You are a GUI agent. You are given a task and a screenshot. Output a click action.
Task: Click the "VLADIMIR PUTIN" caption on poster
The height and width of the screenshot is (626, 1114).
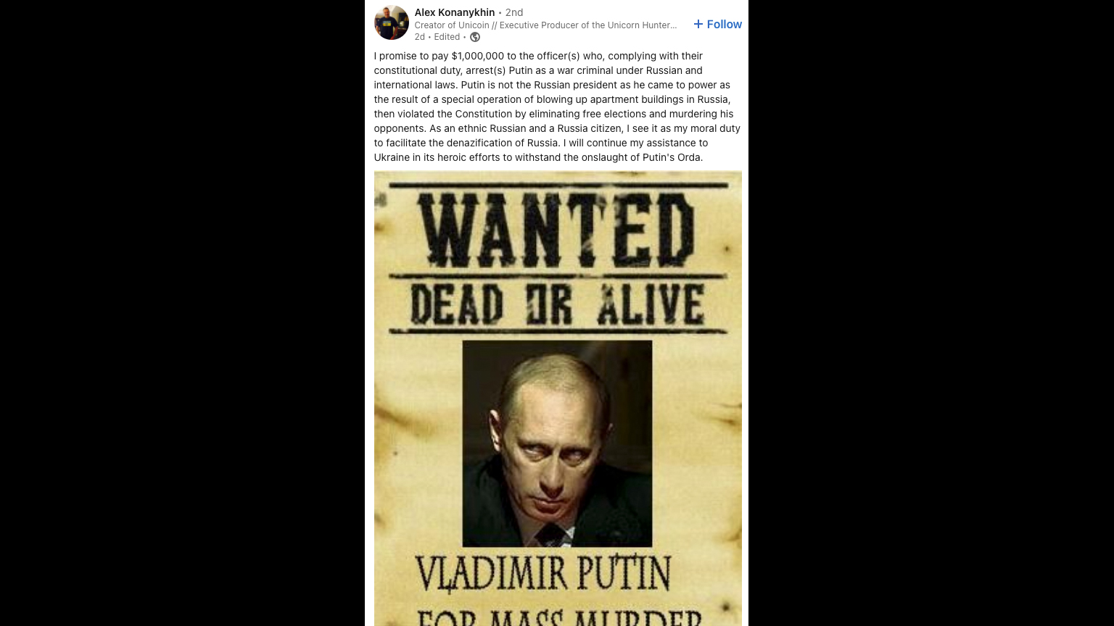[x=543, y=574]
